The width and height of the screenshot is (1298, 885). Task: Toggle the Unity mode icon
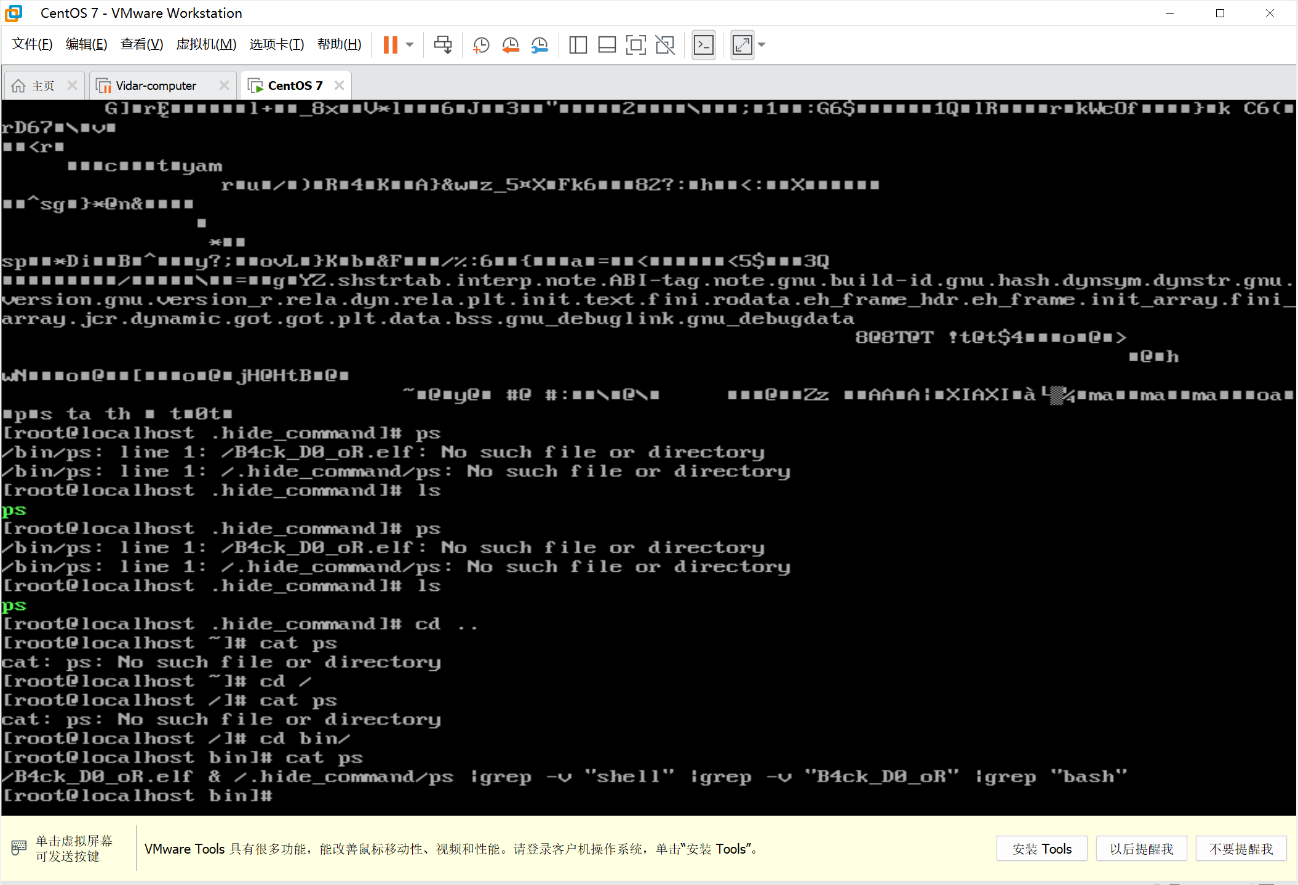[665, 45]
